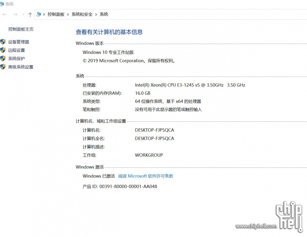Open 设备管理器 link

pos(18,42)
